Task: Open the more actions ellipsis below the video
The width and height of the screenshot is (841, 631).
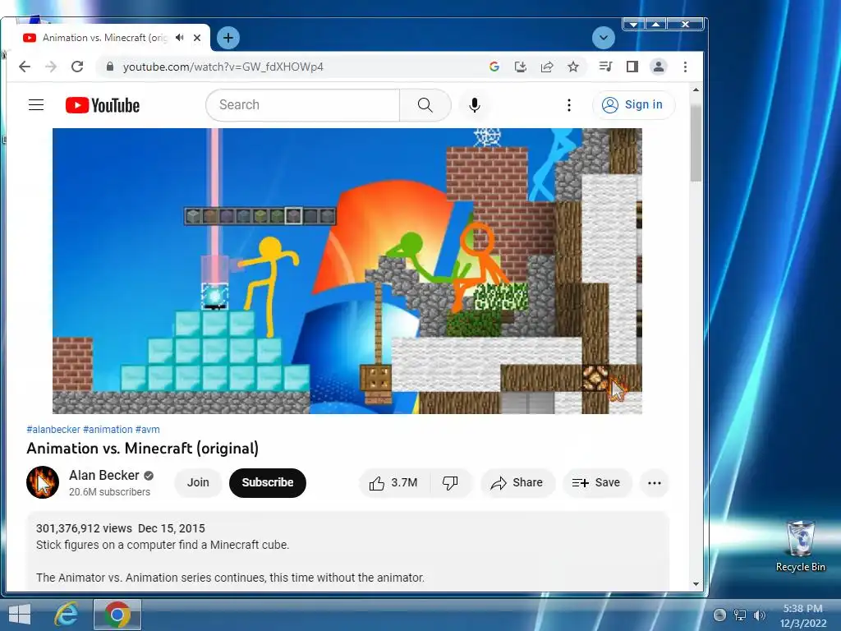Action: 655,483
